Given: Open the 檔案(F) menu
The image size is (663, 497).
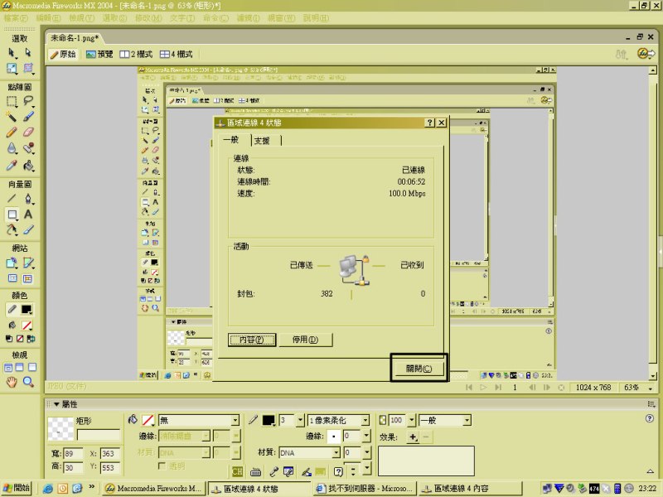Looking at the screenshot, I should [16, 18].
